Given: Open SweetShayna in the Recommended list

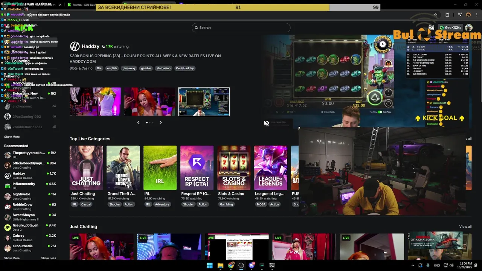Looking at the screenshot, I should point(30,217).
